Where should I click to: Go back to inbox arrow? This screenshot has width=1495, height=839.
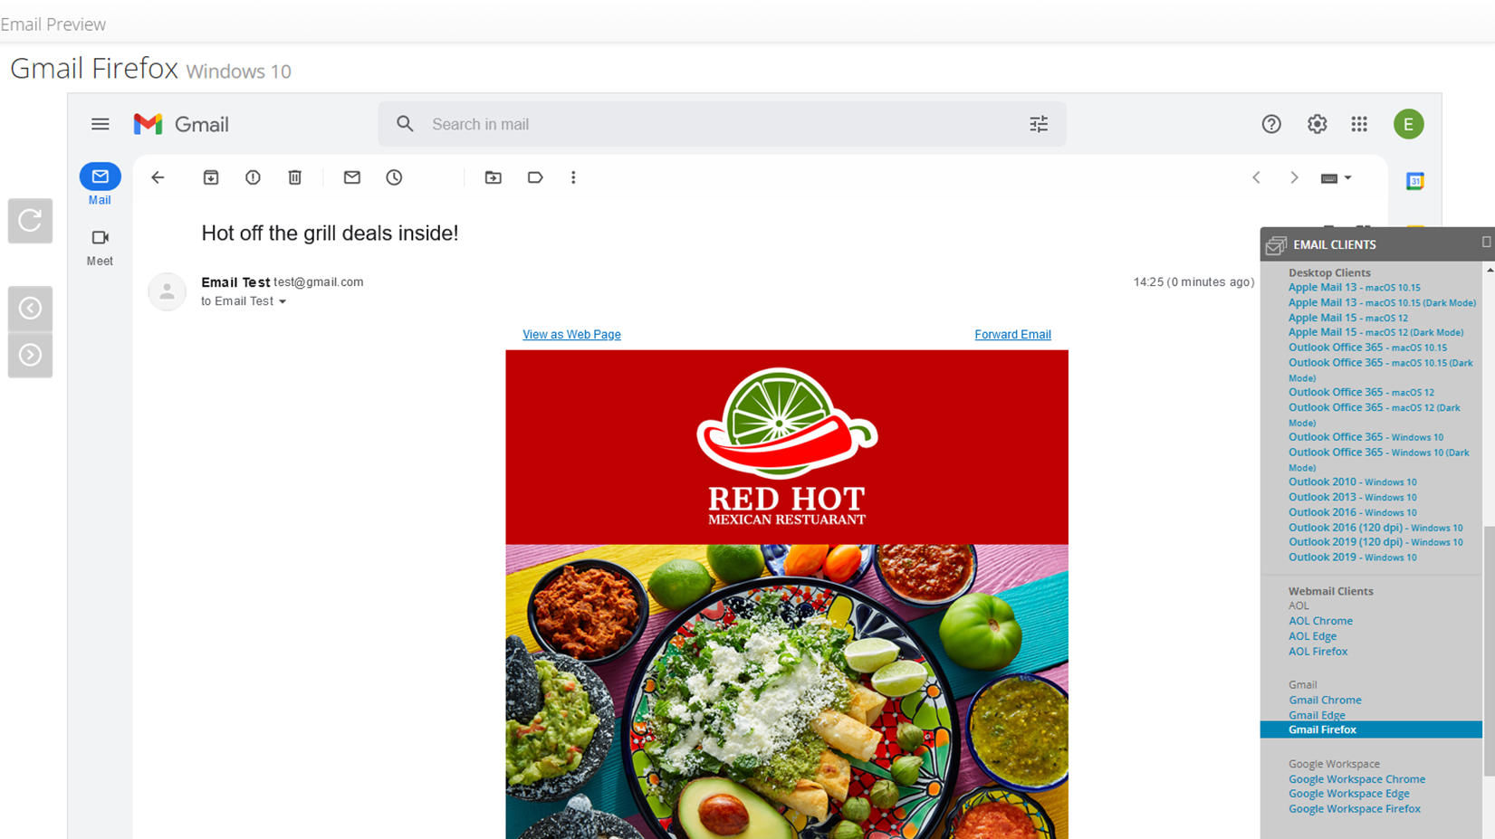tap(158, 177)
